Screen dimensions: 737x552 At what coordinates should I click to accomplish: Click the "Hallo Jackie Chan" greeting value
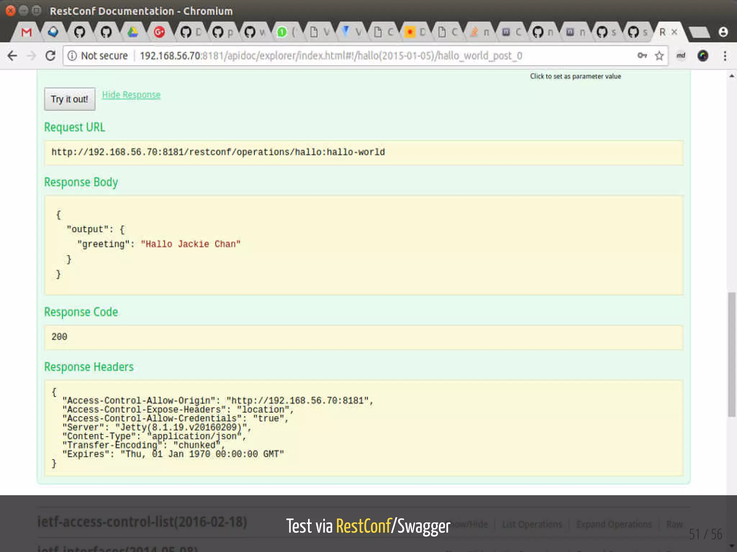click(191, 244)
